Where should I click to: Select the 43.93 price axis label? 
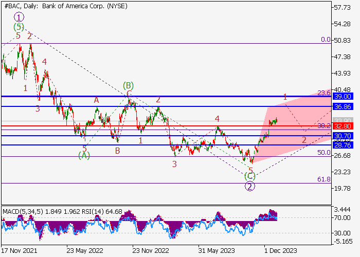[343, 74]
